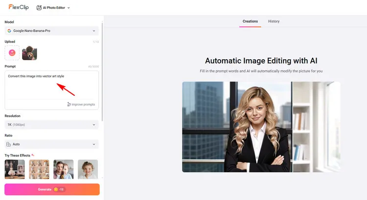Switch to the History tab
This screenshot has height=200, width=367.
pyautogui.click(x=274, y=22)
